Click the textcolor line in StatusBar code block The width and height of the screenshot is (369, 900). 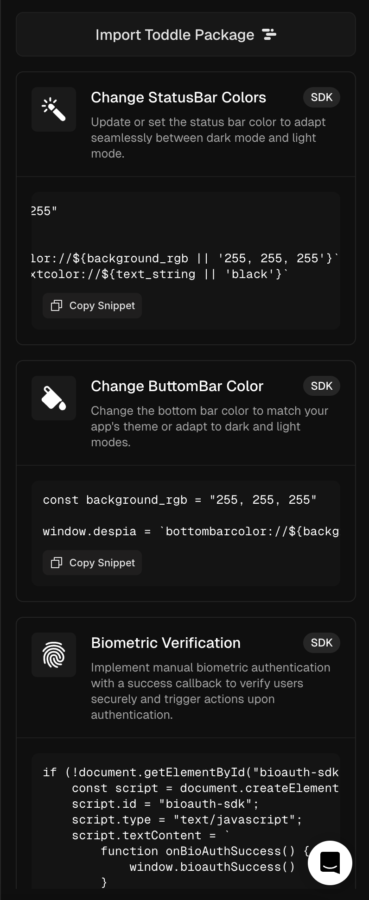tap(158, 274)
